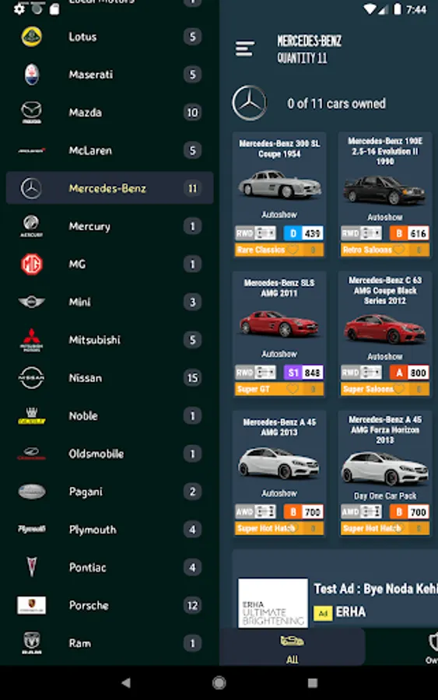Tap the Mercedes-Benz star logo beside cars owned
This screenshot has height=700, width=438.
[x=249, y=103]
